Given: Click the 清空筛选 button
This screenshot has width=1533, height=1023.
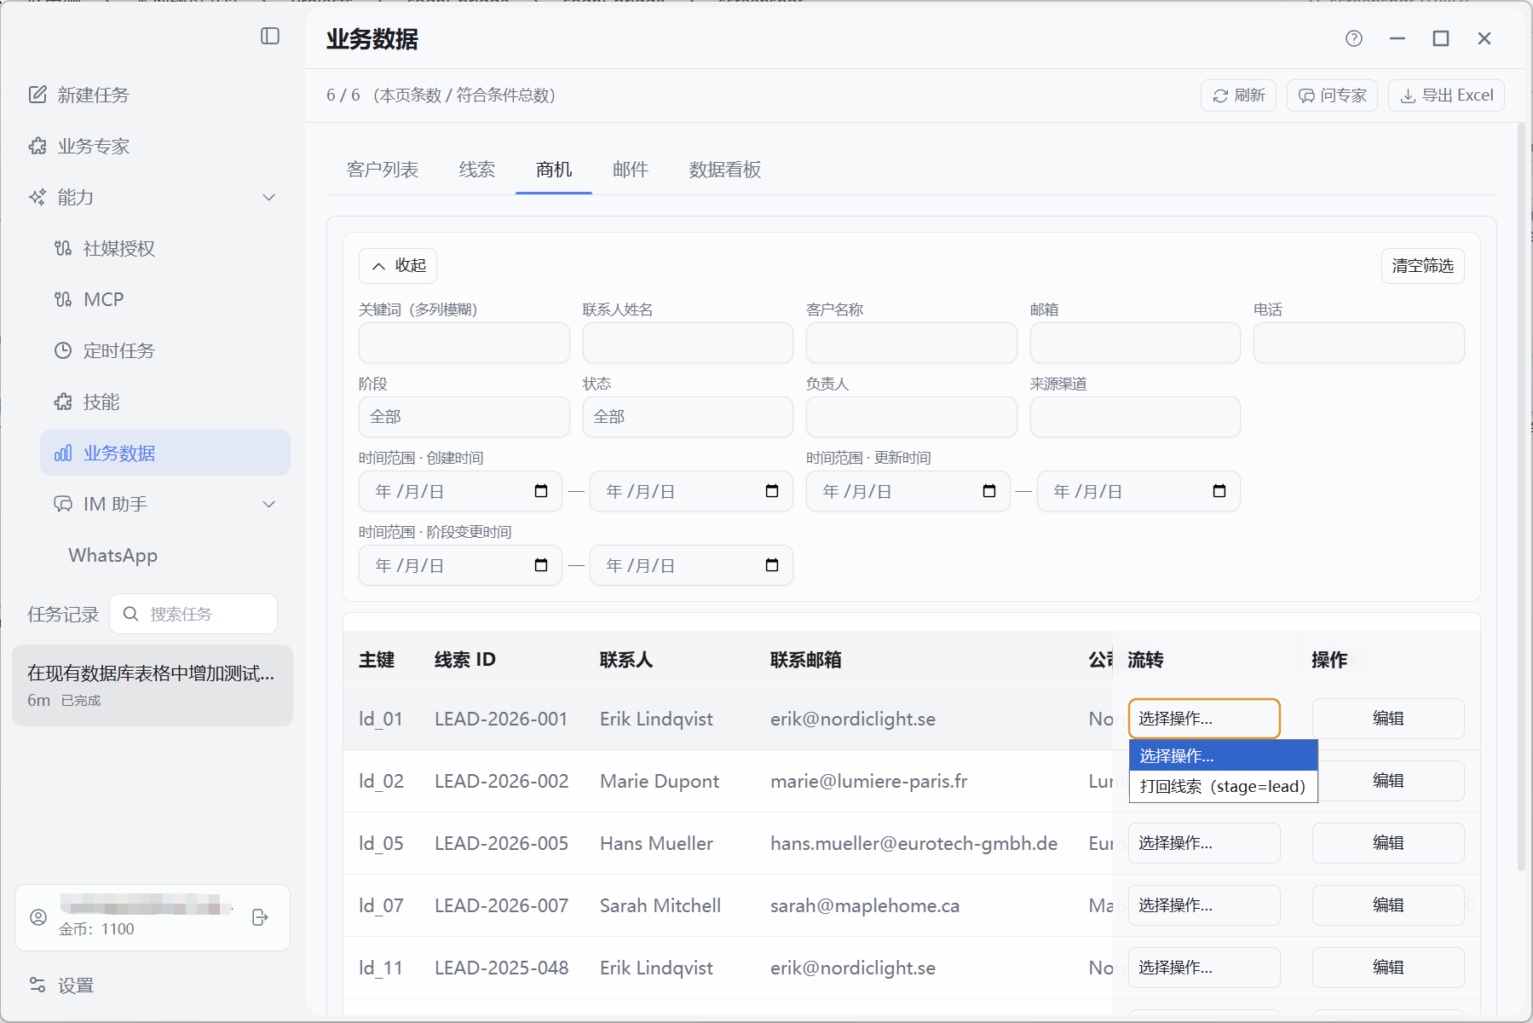Looking at the screenshot, I should tap(1422, 266).
